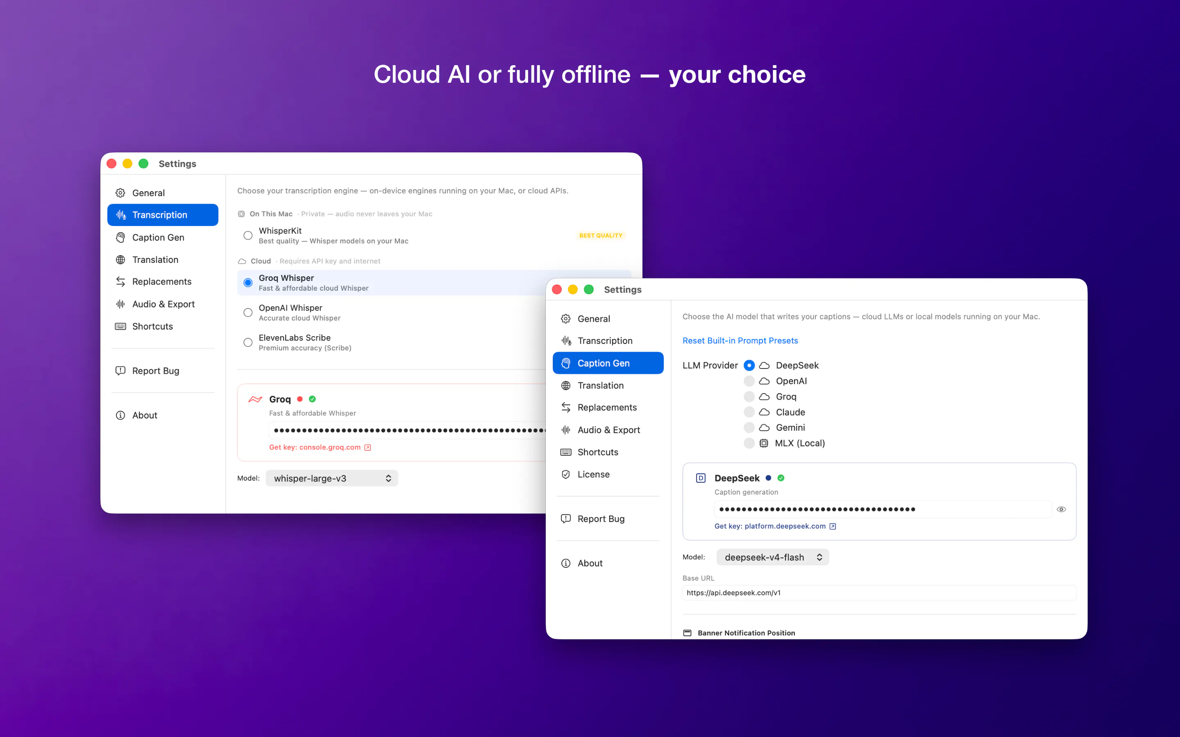
Task: Open the deepseek-v4-flash model dropdown
Action: coord(772,557)
